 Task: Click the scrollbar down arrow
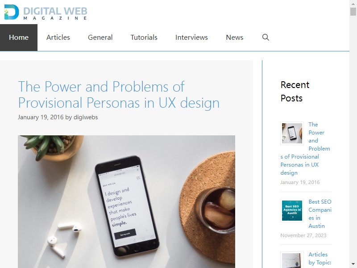[353, 264]
